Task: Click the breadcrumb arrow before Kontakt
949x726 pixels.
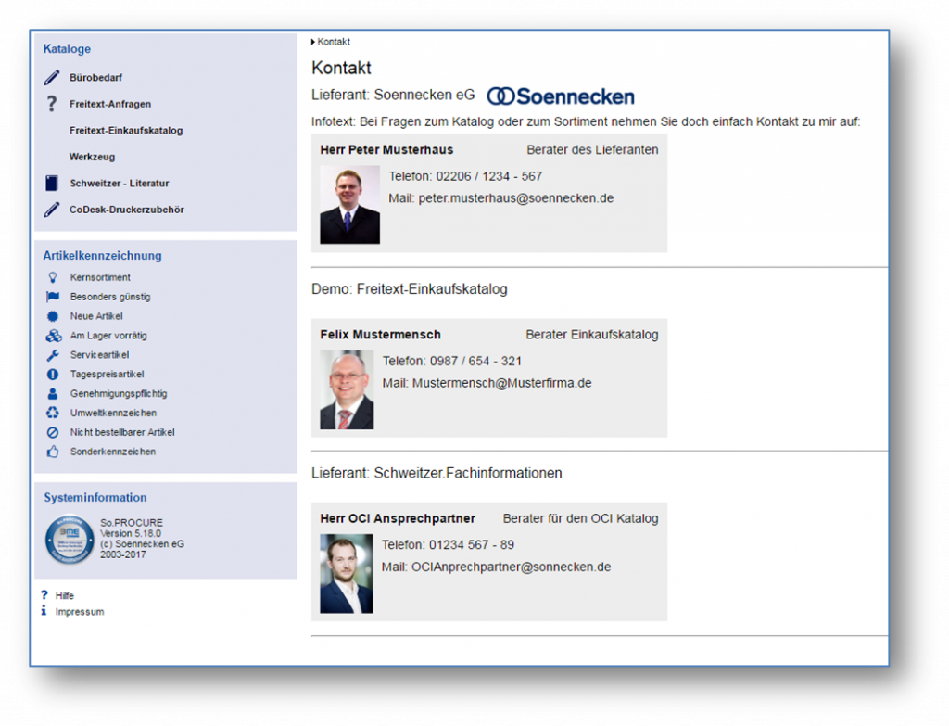Action: point(313,42)
